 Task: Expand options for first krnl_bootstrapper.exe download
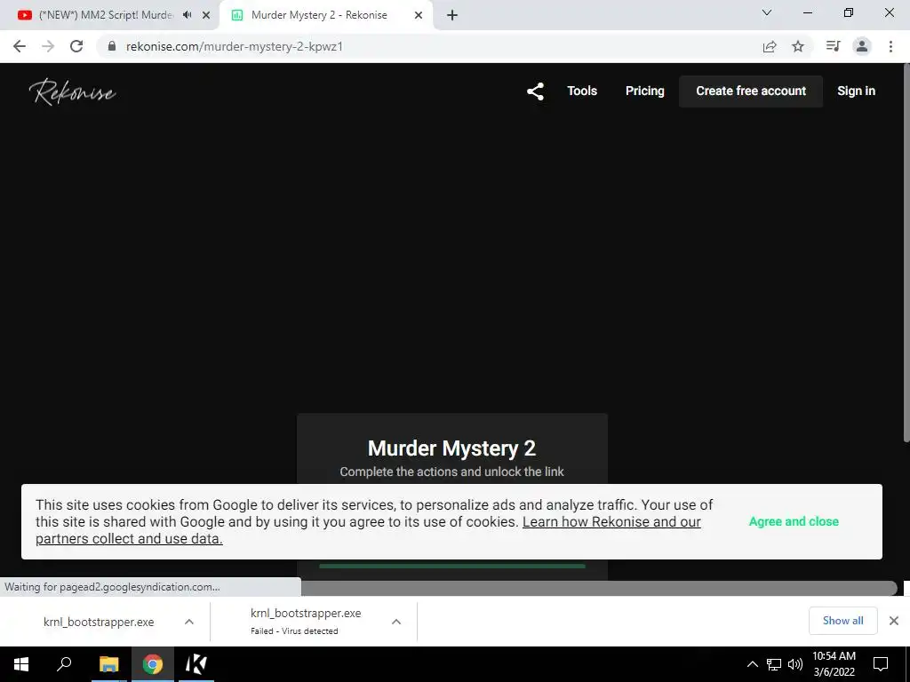point(188,622)
